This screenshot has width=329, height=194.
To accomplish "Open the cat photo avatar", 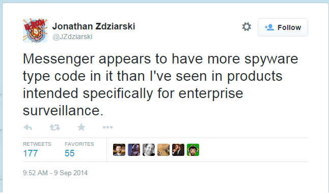I will point(163,150).
